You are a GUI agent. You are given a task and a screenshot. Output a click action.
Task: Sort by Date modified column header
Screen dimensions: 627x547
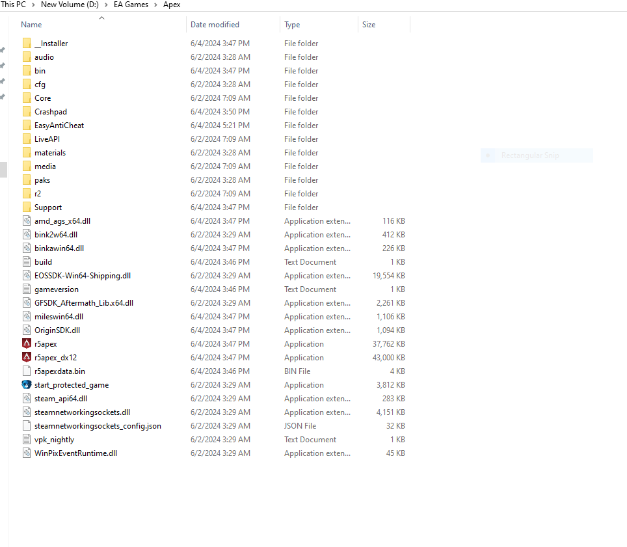pyautogui.click(x=215, y=25)
